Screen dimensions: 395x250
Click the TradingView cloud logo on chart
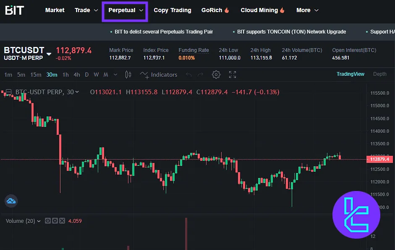[11, 201]
